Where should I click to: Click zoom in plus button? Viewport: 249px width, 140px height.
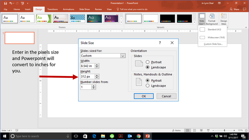234,131
